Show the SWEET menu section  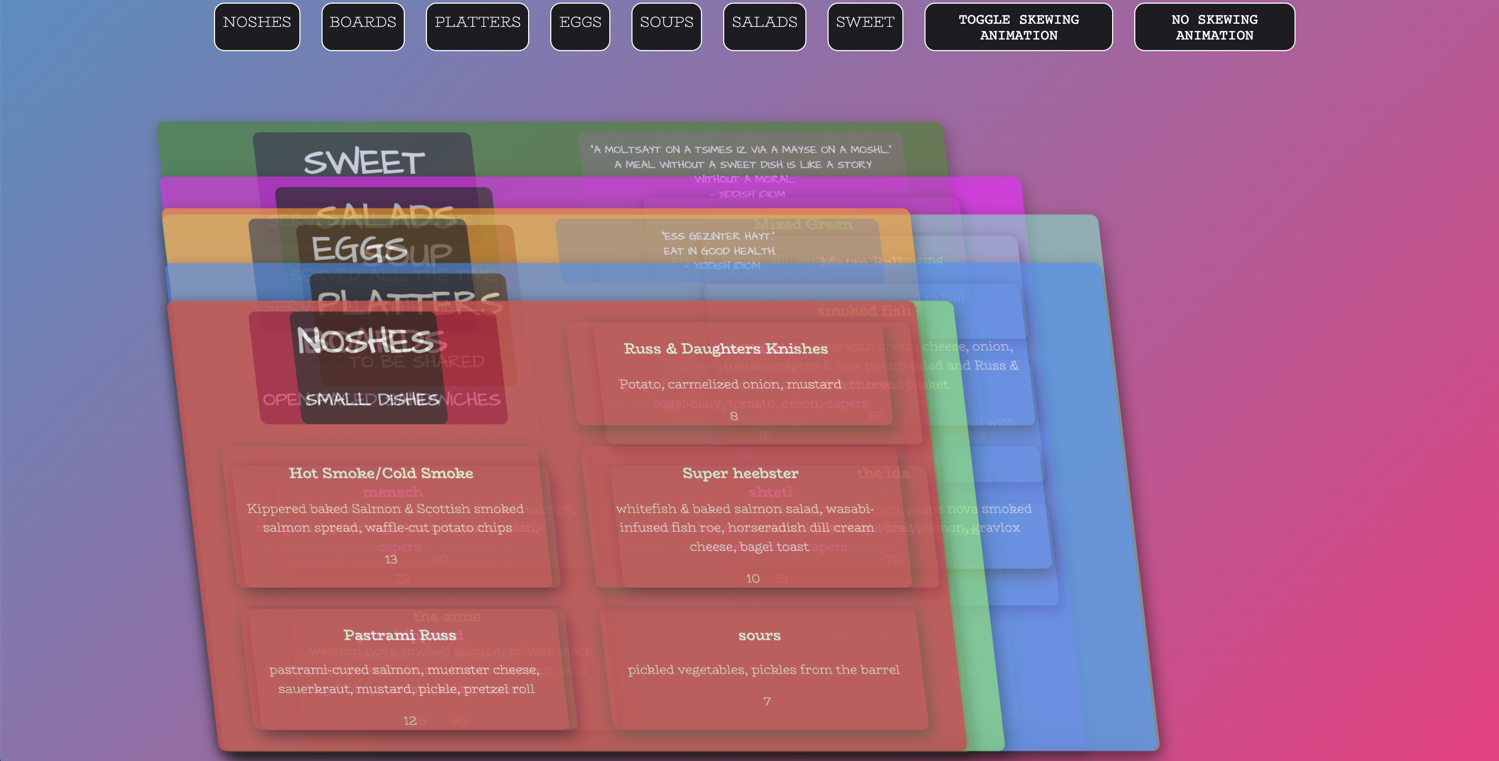(x=865, y=27)
